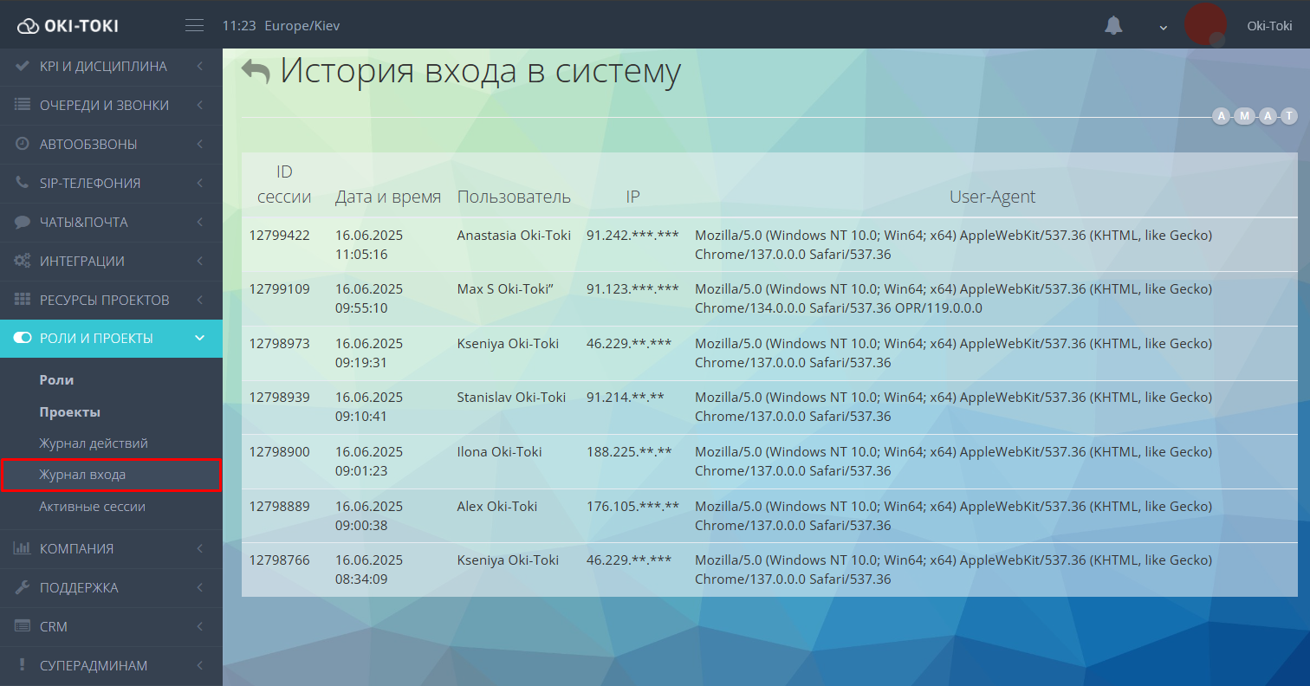This screenshot has height=686, width=1310.
Task: Expand the Очереди и звонки chevron
Action: [200, 105]
